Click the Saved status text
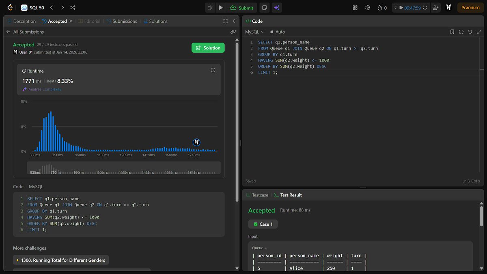 [x=250, y=181]
